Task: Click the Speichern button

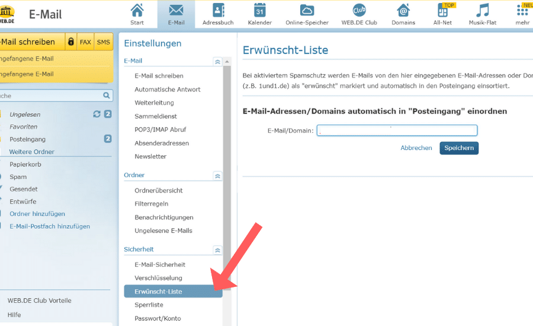Action: (x=459, y=148)
